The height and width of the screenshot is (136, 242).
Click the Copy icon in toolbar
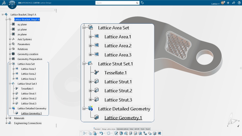90,133
